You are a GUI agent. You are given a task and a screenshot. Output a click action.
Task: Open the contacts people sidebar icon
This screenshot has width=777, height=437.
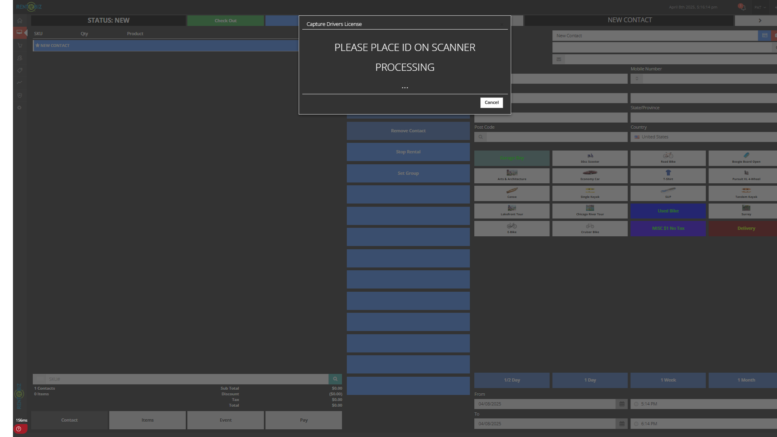[x=19, y=58]
